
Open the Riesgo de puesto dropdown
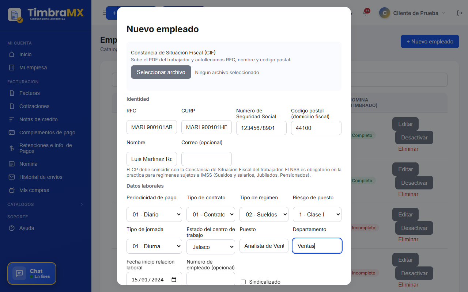point(317,214)
